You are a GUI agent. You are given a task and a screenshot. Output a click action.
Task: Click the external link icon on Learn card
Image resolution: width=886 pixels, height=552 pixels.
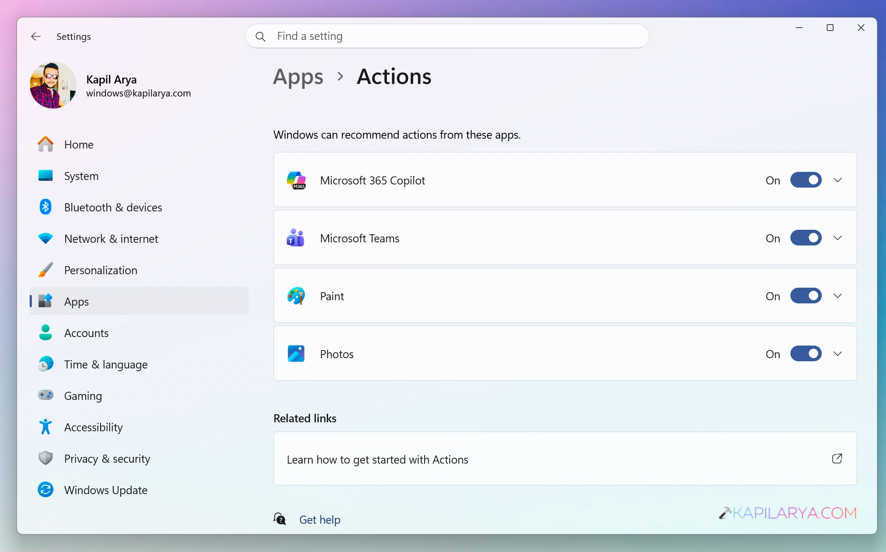click(x=837, y=459)
